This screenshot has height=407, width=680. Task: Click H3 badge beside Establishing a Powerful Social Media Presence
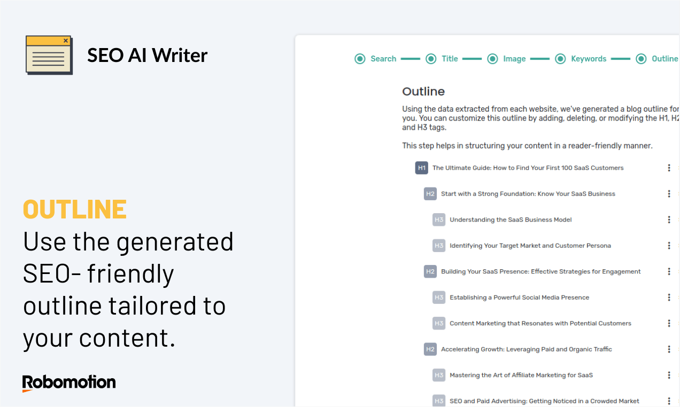click(x=439, y=298)
